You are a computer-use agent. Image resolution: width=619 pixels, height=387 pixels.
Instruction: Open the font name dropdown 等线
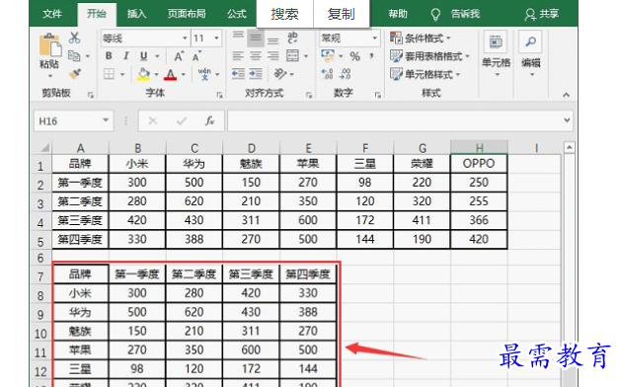pos(185,39)
